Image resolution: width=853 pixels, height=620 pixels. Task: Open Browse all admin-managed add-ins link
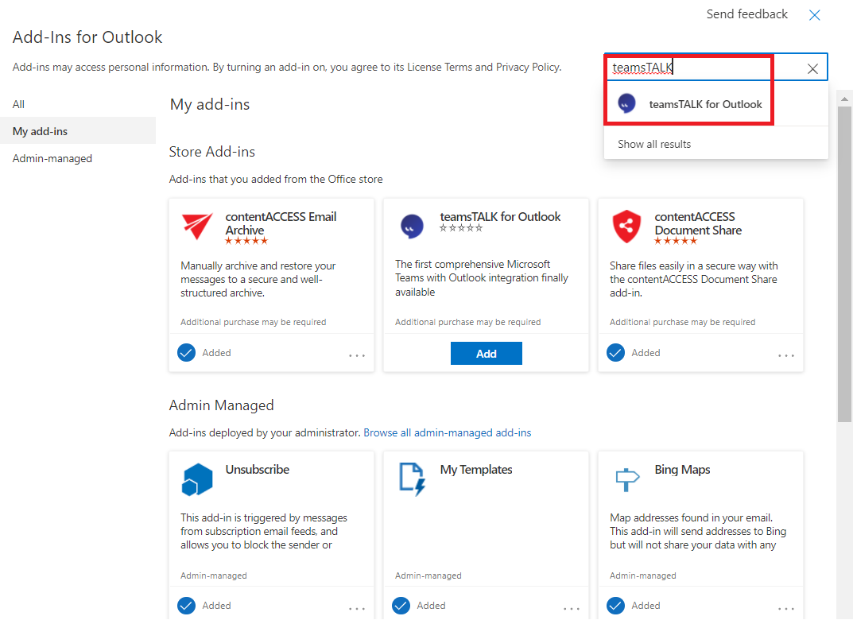click(448, 433)
